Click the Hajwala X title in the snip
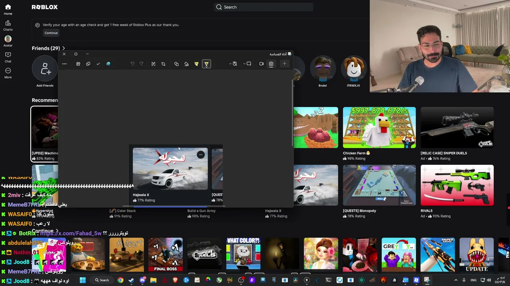This screenshot has height=286, width=510. pos(141,195)
